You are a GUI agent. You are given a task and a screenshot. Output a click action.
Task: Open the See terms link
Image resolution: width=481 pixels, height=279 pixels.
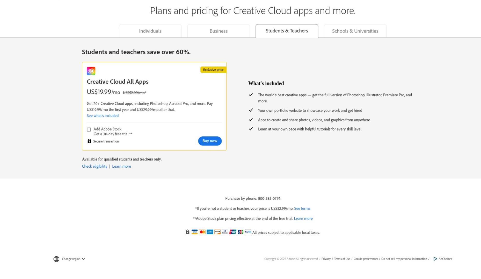click(x=302, y=208)
